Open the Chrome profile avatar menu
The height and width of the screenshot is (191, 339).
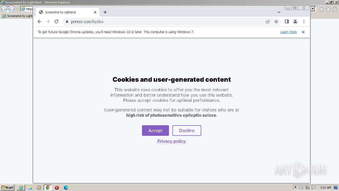click(295, 21)
